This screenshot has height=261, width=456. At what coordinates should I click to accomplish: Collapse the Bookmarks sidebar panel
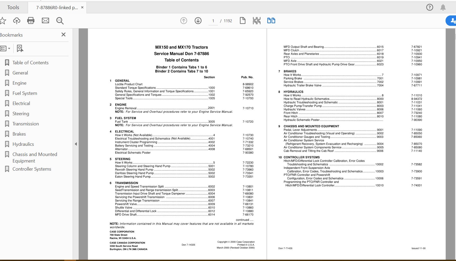(63, 34)
